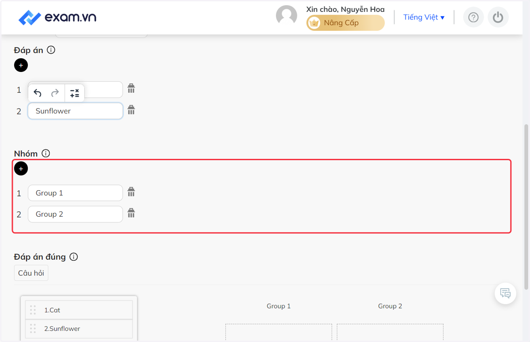This screenshot has height=342, width=530.
Task: Open the math formula symbols tool
Action: (x=75, y=93)
